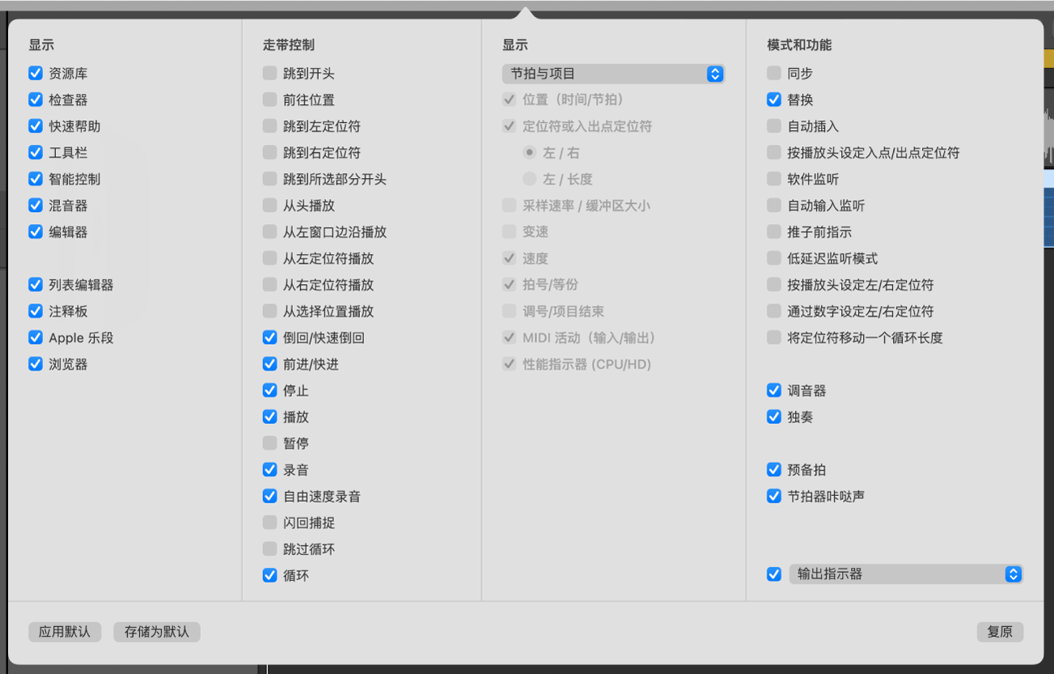Click the 复原 button
Screen dimensions: 1054x674
point(1000,632)
